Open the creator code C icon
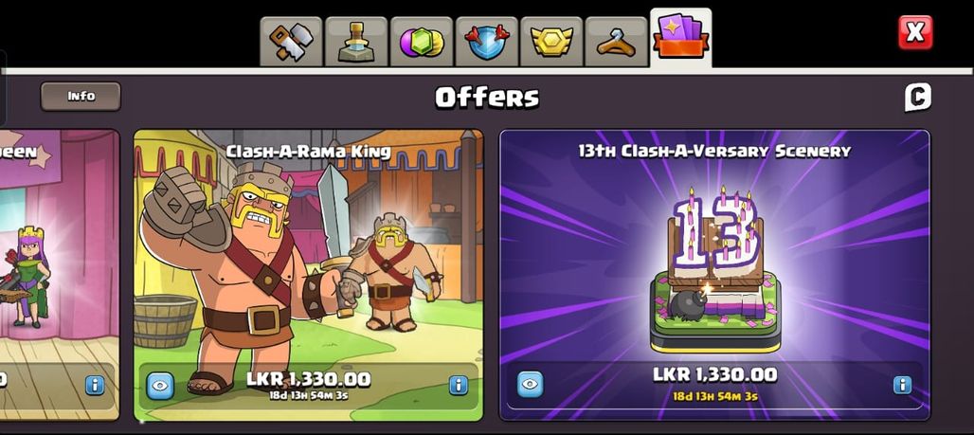This screenshot has height=435, width=974. point(917,97)
